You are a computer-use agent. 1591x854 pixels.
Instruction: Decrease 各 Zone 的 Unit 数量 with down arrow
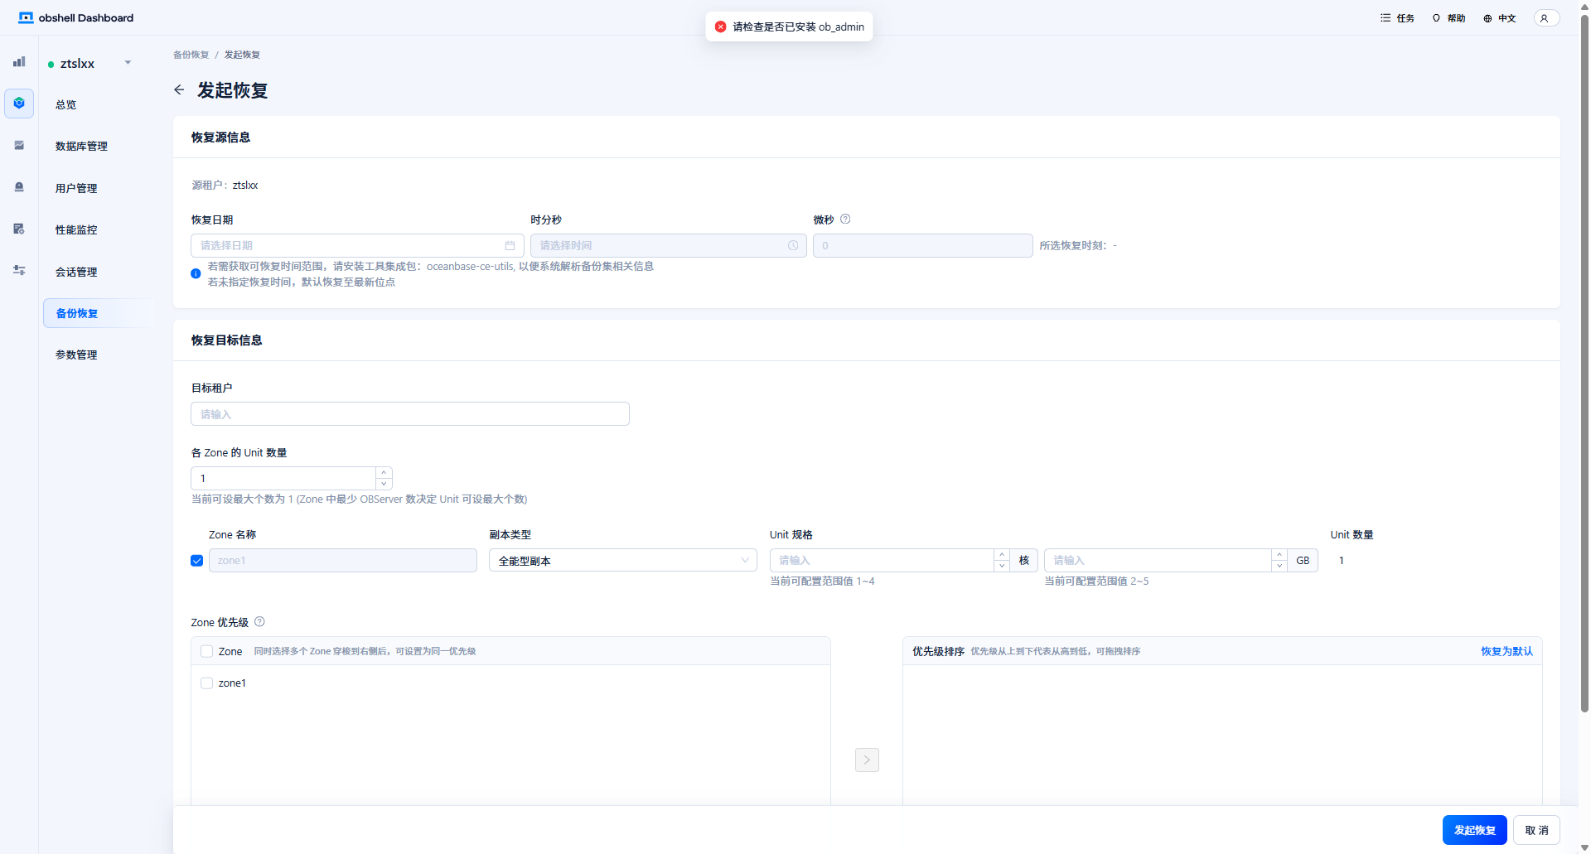coord(384,484)
